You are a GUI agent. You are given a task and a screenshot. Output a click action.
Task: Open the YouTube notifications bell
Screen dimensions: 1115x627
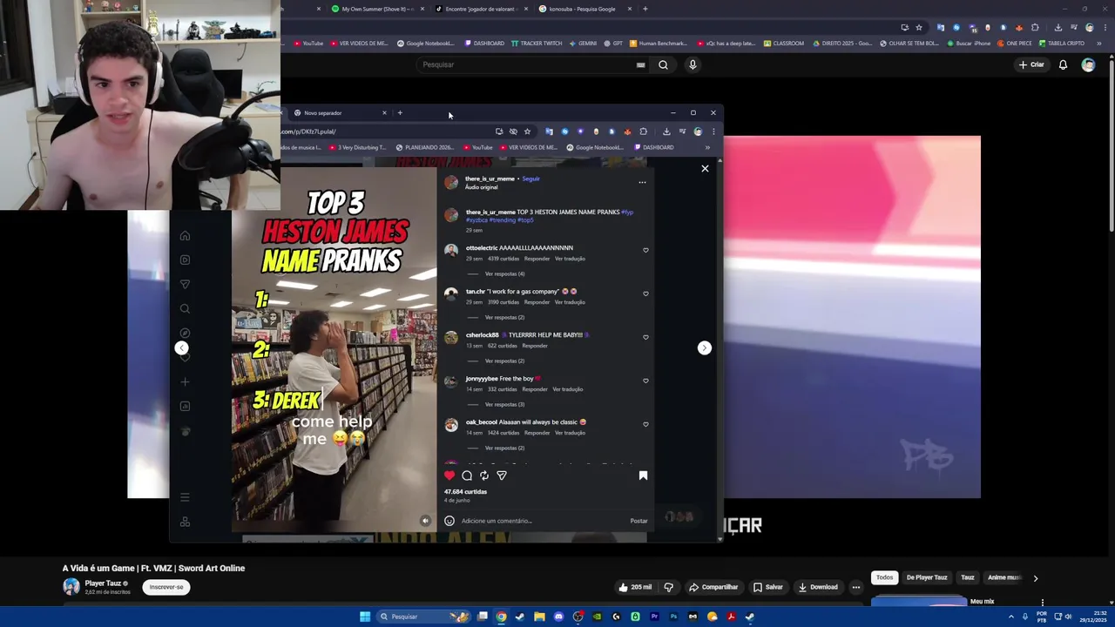[1063, 64]
